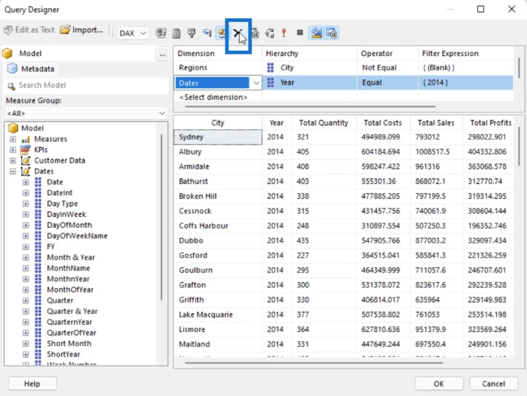Click the Total Quantity column header
The image size is (527, 396).
tap(324, 123)
